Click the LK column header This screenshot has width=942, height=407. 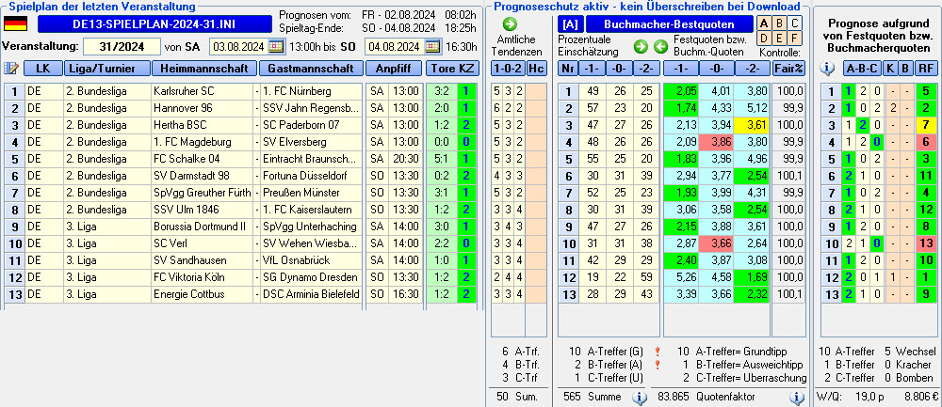click(42, 69)
